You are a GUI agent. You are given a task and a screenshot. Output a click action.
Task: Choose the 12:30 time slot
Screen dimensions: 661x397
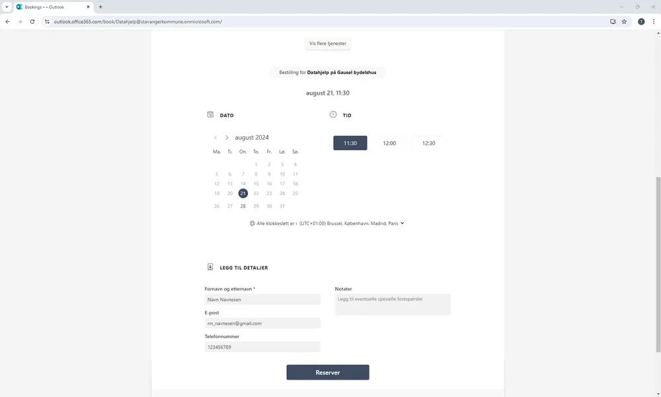tap(428, 143)
